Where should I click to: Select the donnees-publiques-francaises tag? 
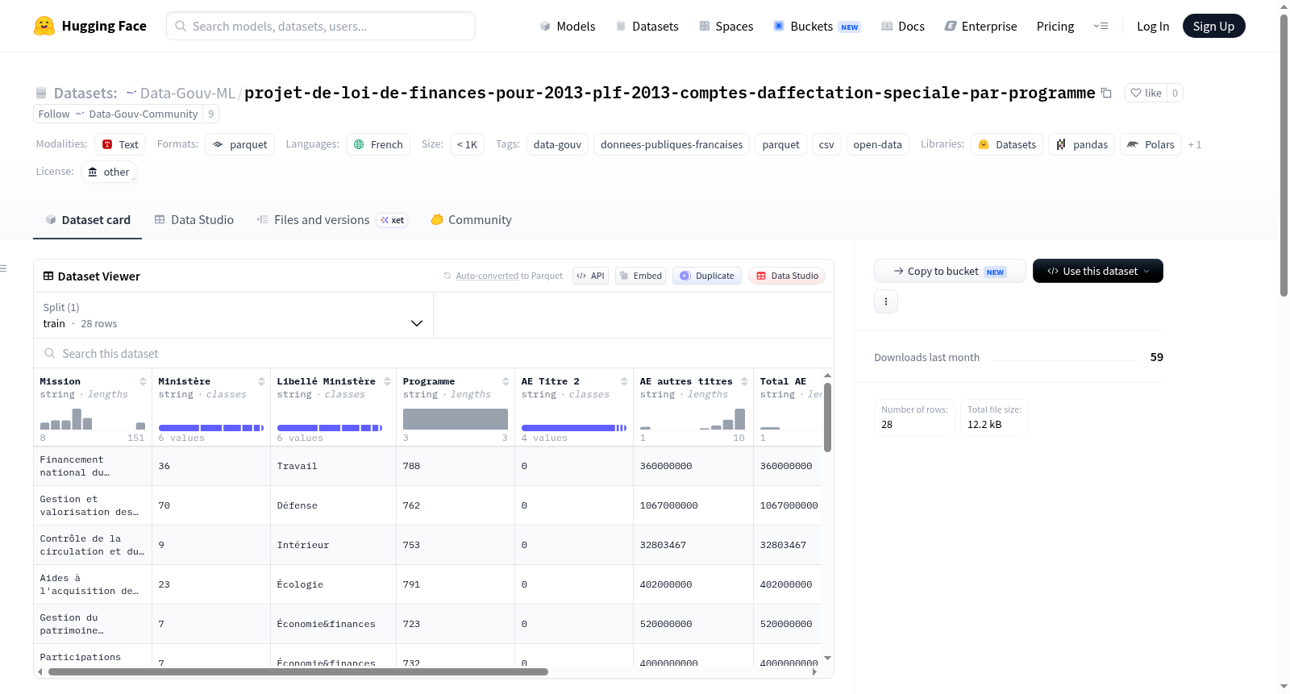(672, 144)
